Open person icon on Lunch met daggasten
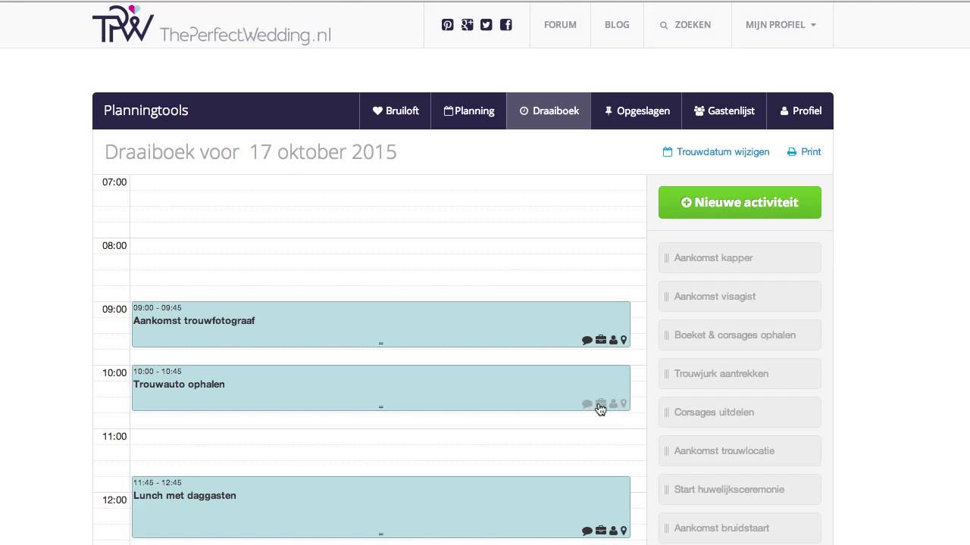 [x=613, y=531]
